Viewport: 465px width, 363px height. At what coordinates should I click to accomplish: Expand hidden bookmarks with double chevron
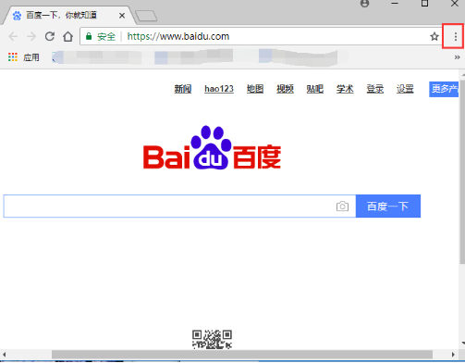click(x=457, y=57)
